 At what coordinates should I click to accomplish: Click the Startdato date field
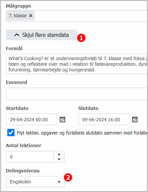coord(31,120)
